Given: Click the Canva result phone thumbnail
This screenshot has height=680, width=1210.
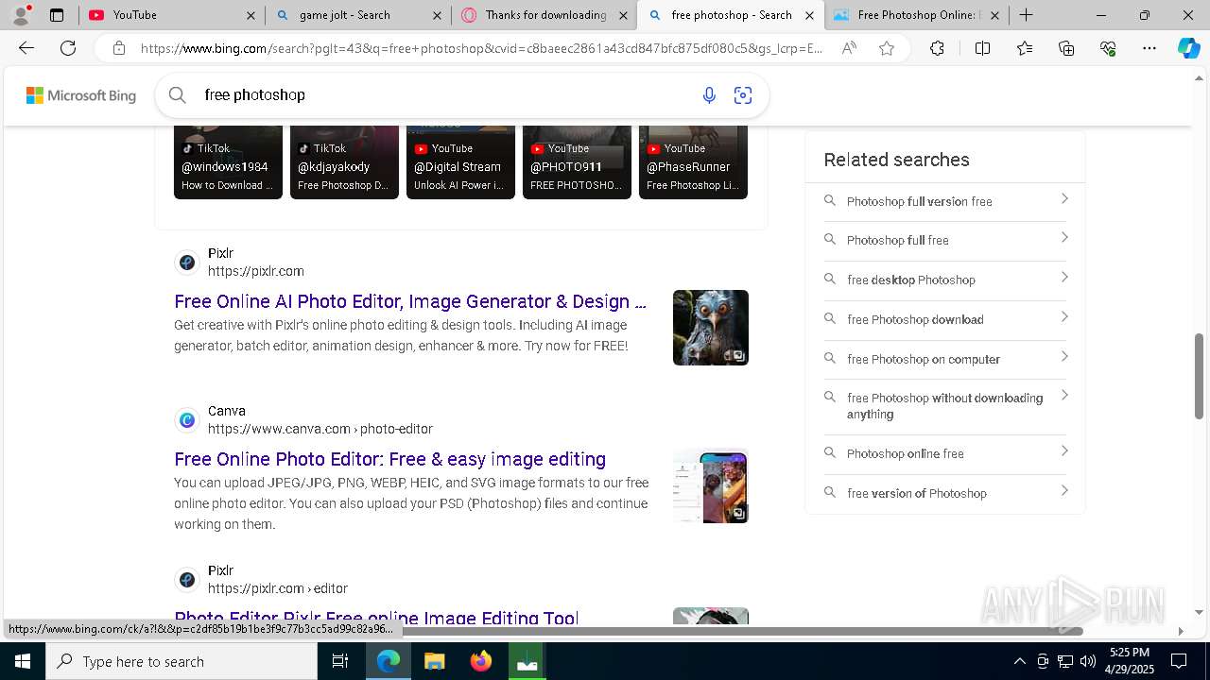Looking at the screenshot, I should pyautogui.click(x=711, y=485).
